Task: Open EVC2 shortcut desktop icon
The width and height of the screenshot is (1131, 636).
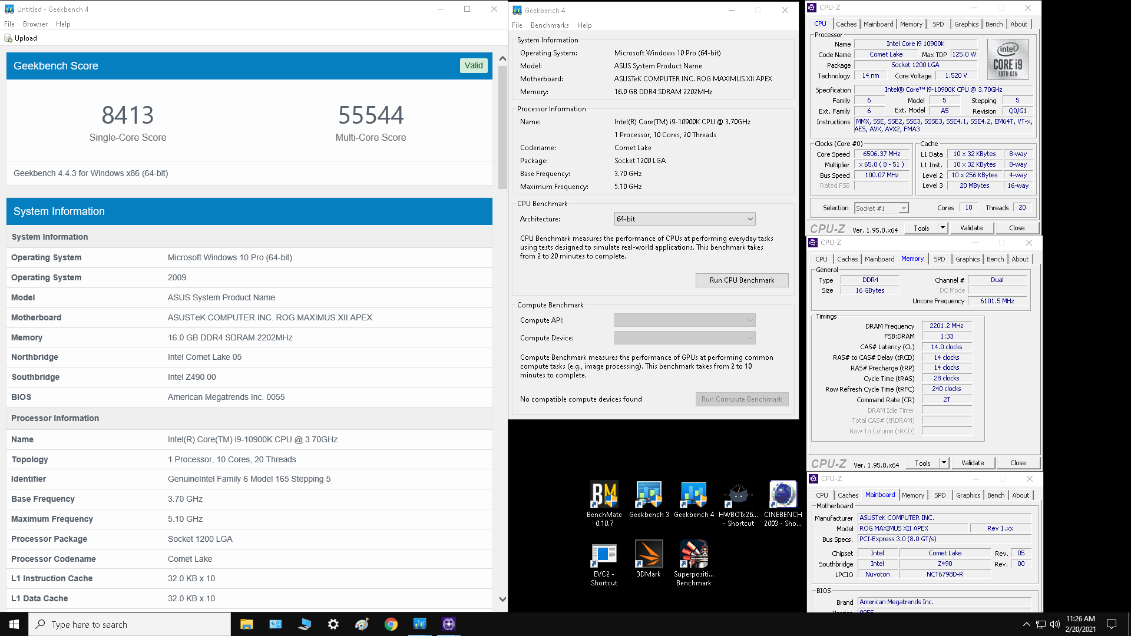Action: [x=604, y=564]
